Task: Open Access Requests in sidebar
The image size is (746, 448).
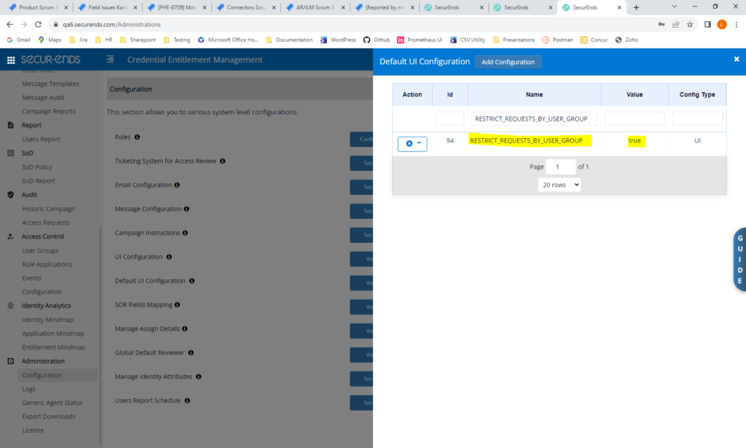Action: [x=46, y=223]
